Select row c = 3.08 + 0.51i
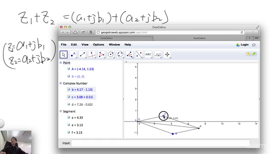 pos(82,97)
